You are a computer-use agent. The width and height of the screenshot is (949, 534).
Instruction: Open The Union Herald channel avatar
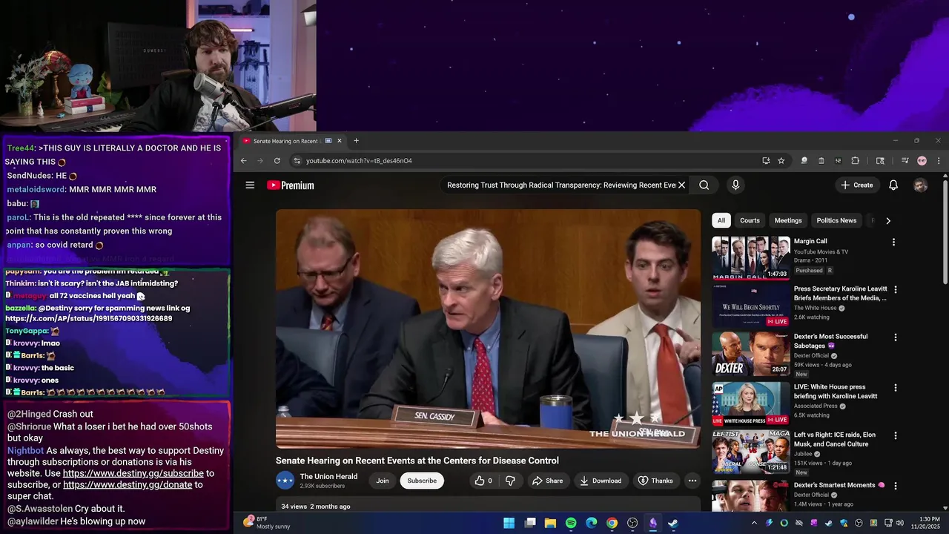click(285, 481)
